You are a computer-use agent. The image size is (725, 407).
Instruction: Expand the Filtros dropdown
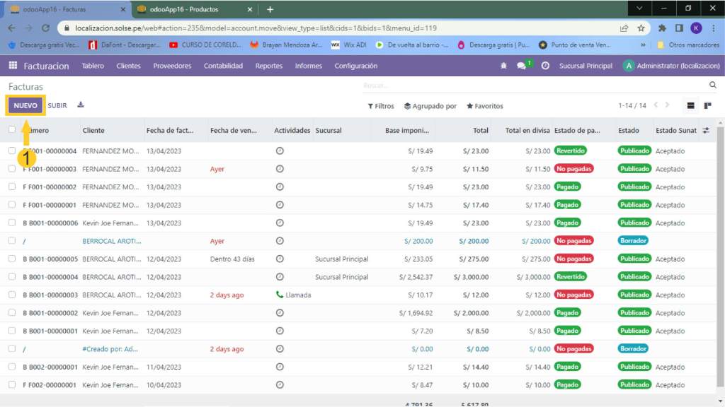point(381,106)
